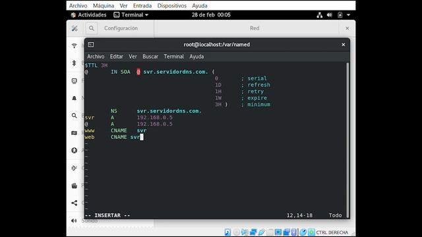This screenshot has width=422, height=237.
Task: Select the notifications bell icon in Configuración sidebar
Action: click(x=75, y=98)
